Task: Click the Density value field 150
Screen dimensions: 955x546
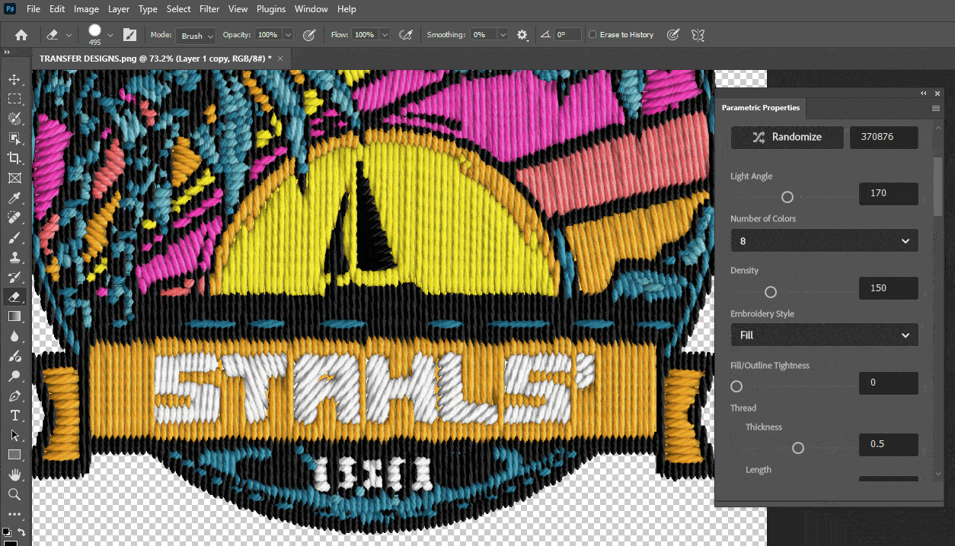Action: tap(888, 288)
